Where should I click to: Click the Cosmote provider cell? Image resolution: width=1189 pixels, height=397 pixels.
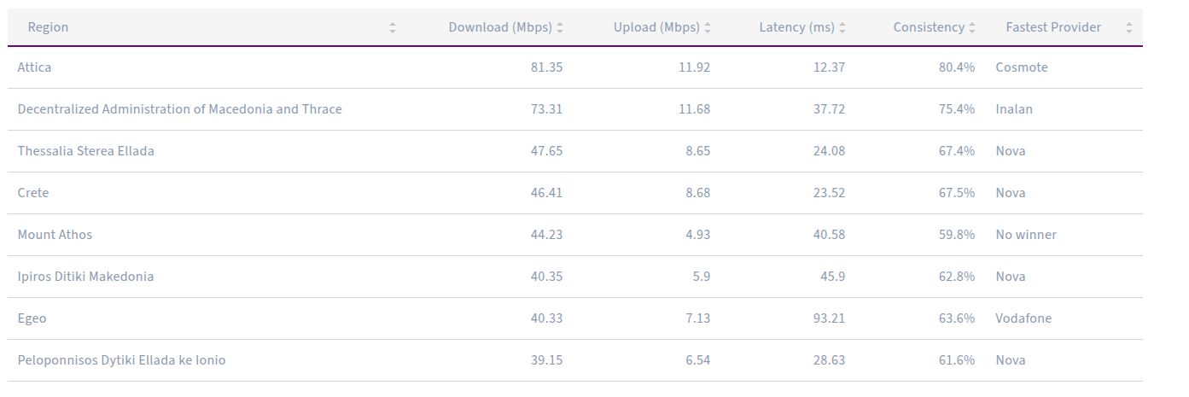pos(1022,67)
